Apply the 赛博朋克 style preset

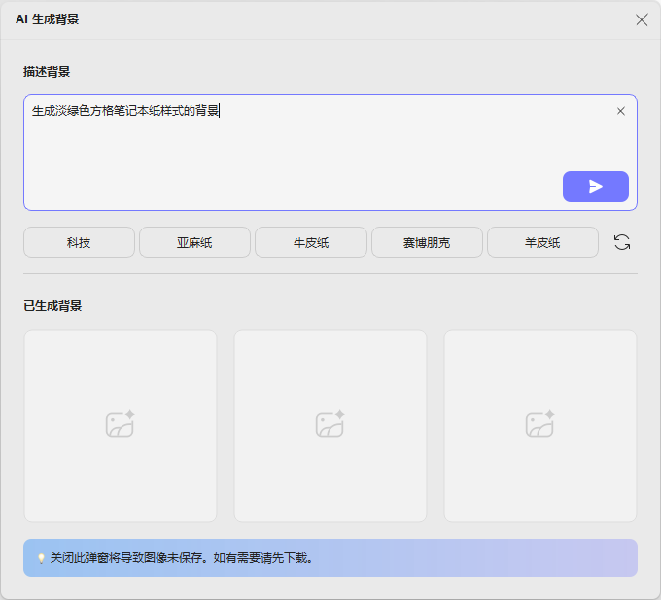tap(427, 242)
